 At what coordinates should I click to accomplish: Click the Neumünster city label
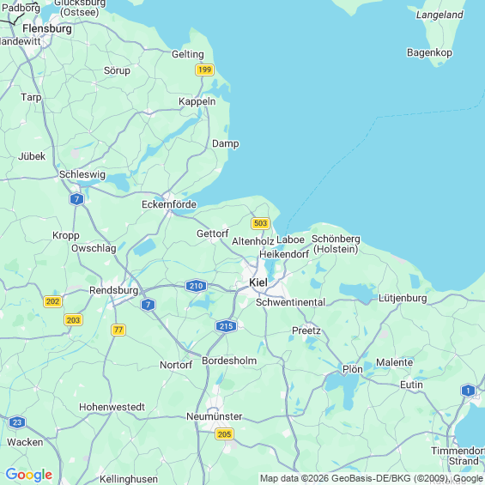point(214,416)
